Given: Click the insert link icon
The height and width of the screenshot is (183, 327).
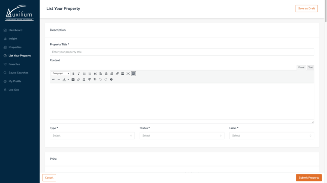Looking at the screenshot, I should coord(117,73).
